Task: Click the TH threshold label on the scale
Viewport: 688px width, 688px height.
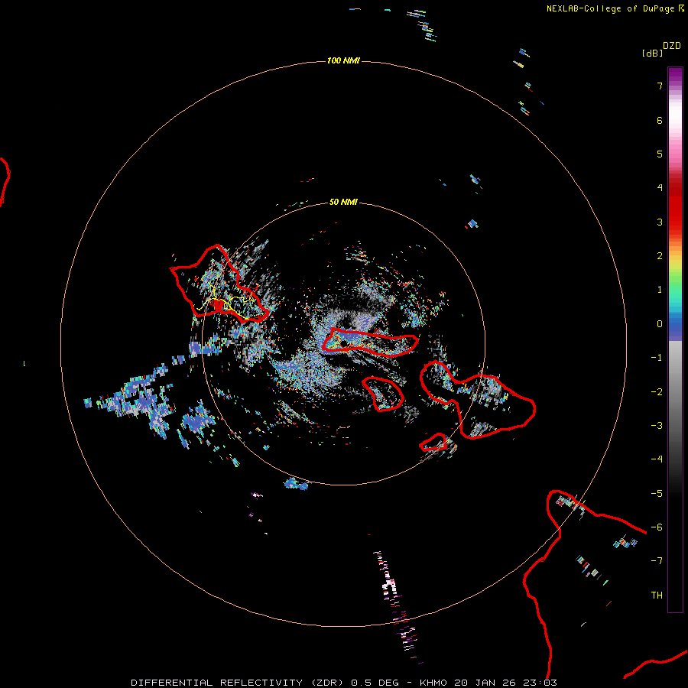Action: pos(657,596)
